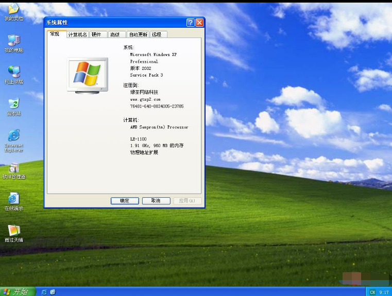The height and width of the screenshot is (296, 392).
Task: Open 网上邻居 network icon on desktop
Action: click(13, 72)
